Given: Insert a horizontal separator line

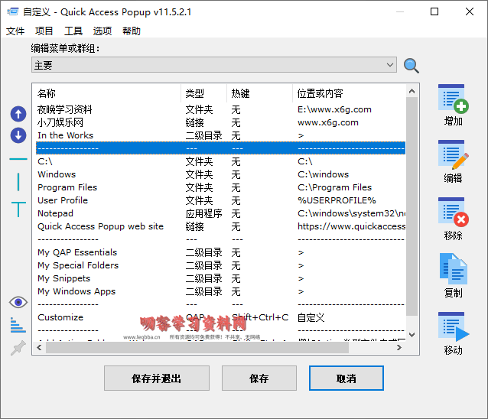Looking at the screenshot, I should click(18, 159).
